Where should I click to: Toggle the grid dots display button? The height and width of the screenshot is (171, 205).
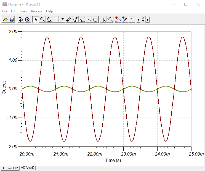tap(55, 20)
